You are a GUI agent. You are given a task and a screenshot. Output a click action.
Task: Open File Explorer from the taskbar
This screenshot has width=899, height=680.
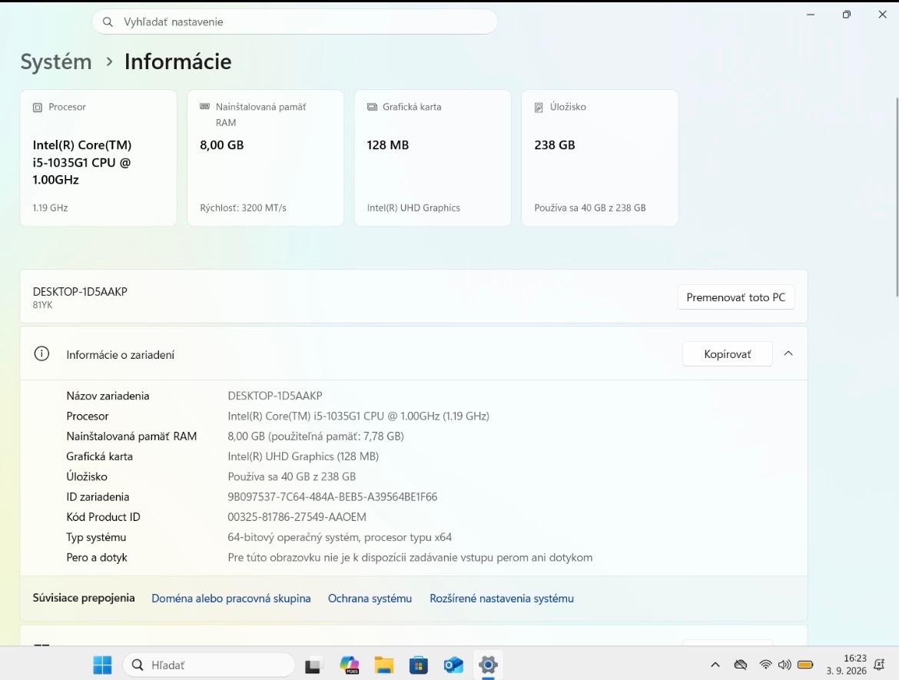384,665
